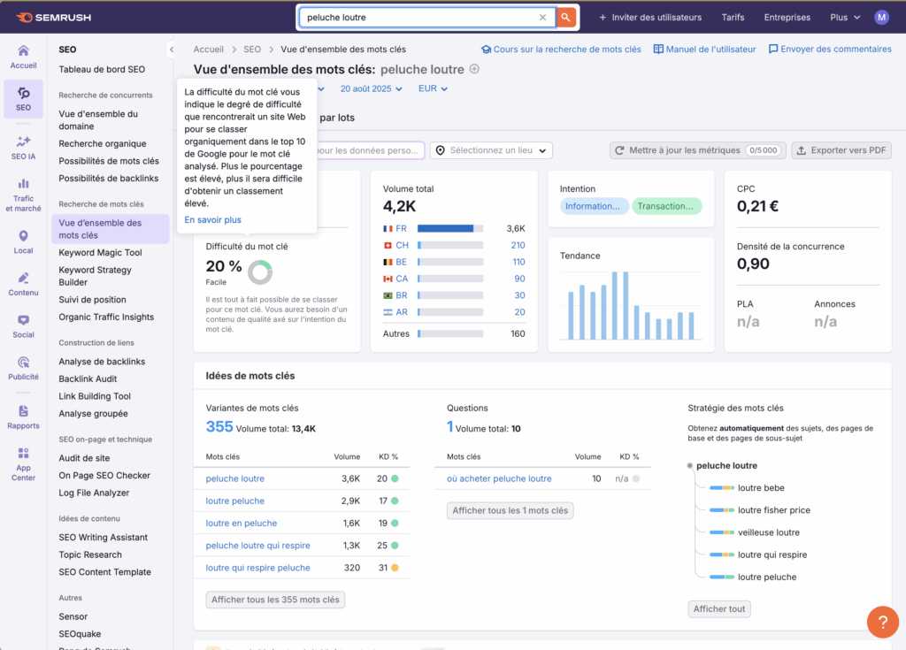Expand the loutre fisher price strategy item
The width and height of the screenshot is (906, 650).
pos(759,510)
